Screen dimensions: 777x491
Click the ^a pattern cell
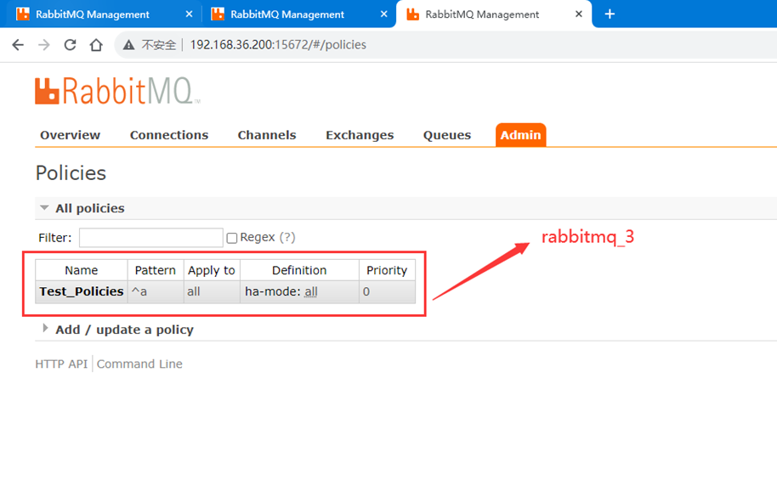tap(155, 292)
